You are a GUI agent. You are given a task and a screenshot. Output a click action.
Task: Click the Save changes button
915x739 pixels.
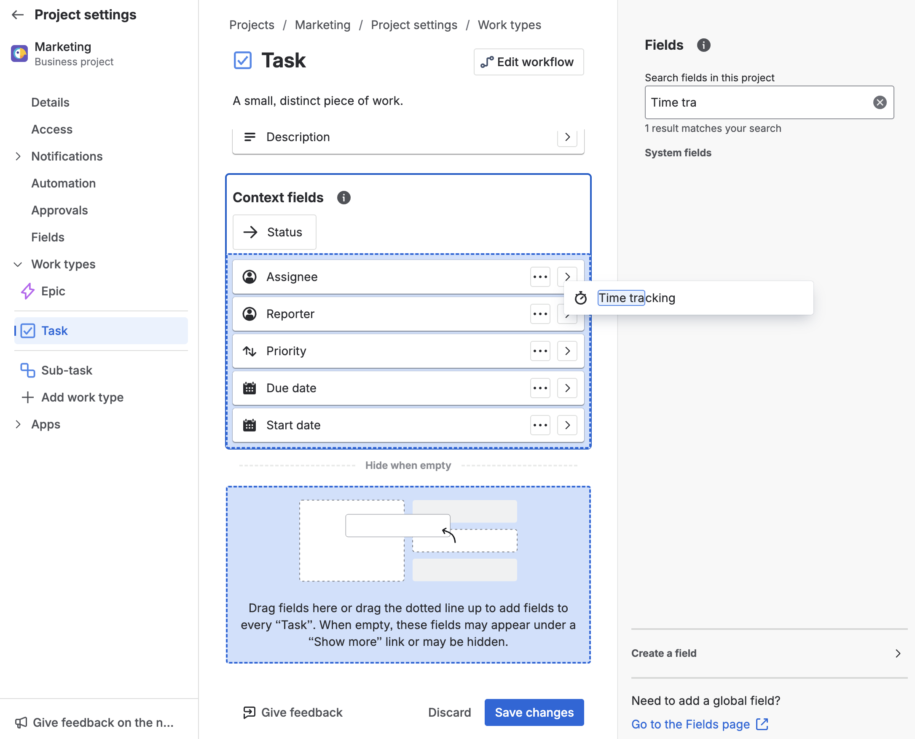coord(534,712)
